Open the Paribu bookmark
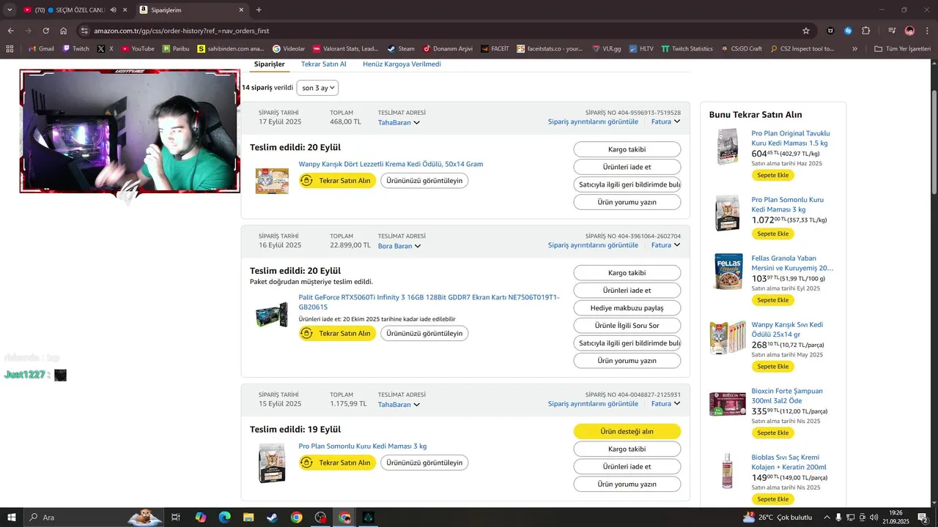 coord(176,48)
